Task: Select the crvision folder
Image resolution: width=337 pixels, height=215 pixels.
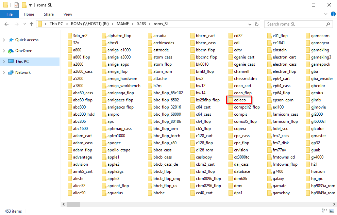Action: 238,150
